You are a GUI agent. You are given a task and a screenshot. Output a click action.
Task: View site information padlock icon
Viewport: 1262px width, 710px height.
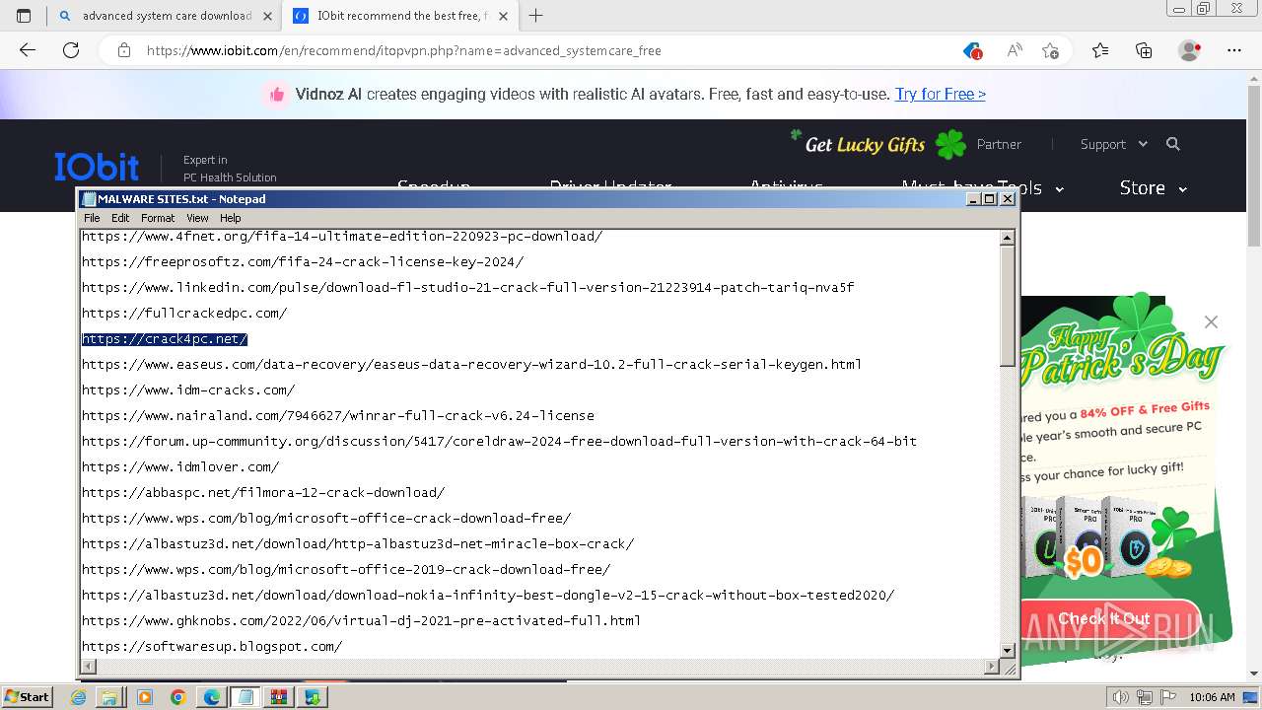(123, 50)
